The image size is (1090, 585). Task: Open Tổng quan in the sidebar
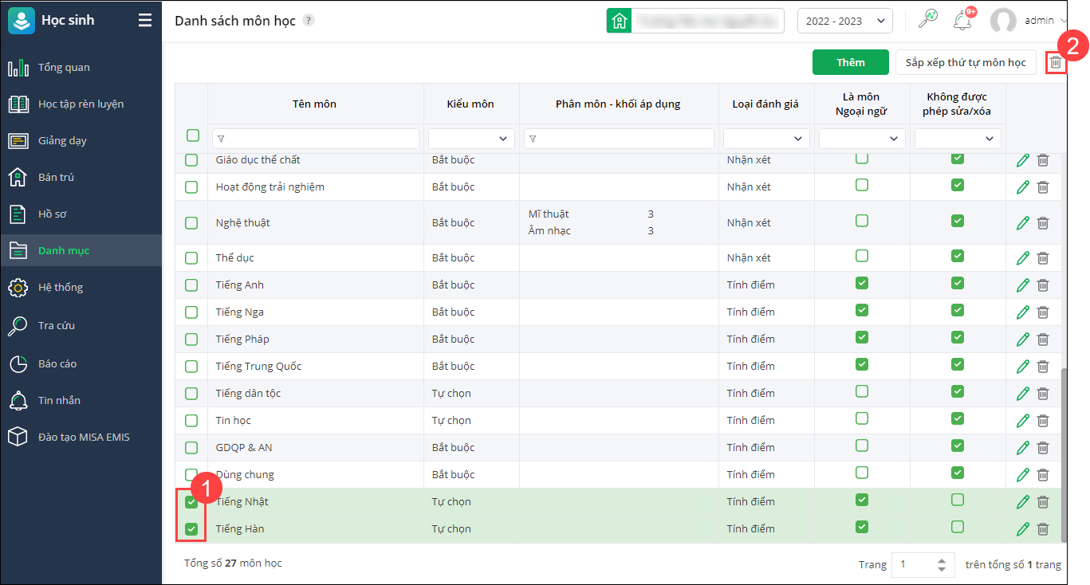(x=64, y=68)
